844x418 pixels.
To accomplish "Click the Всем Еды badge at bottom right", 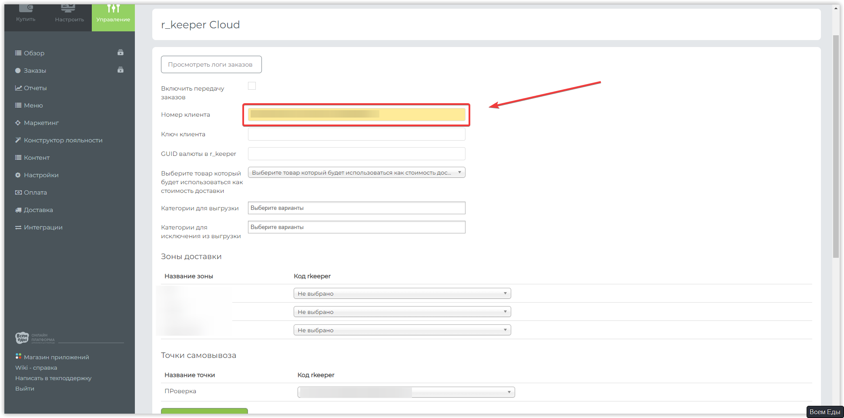I will click(825, 412).
